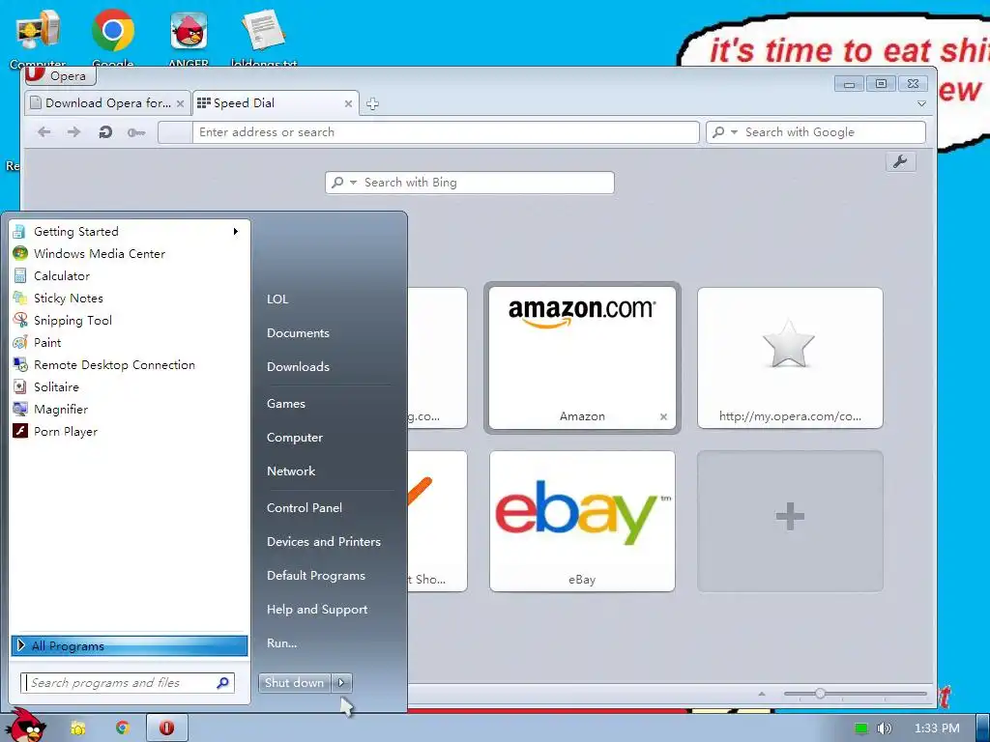
Task: Open Default Programs
Action: coord(316,576)
